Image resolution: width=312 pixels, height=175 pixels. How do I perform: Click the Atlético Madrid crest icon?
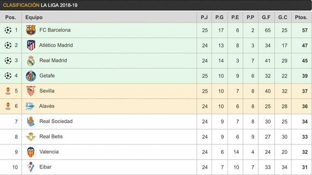pos(31,45)
